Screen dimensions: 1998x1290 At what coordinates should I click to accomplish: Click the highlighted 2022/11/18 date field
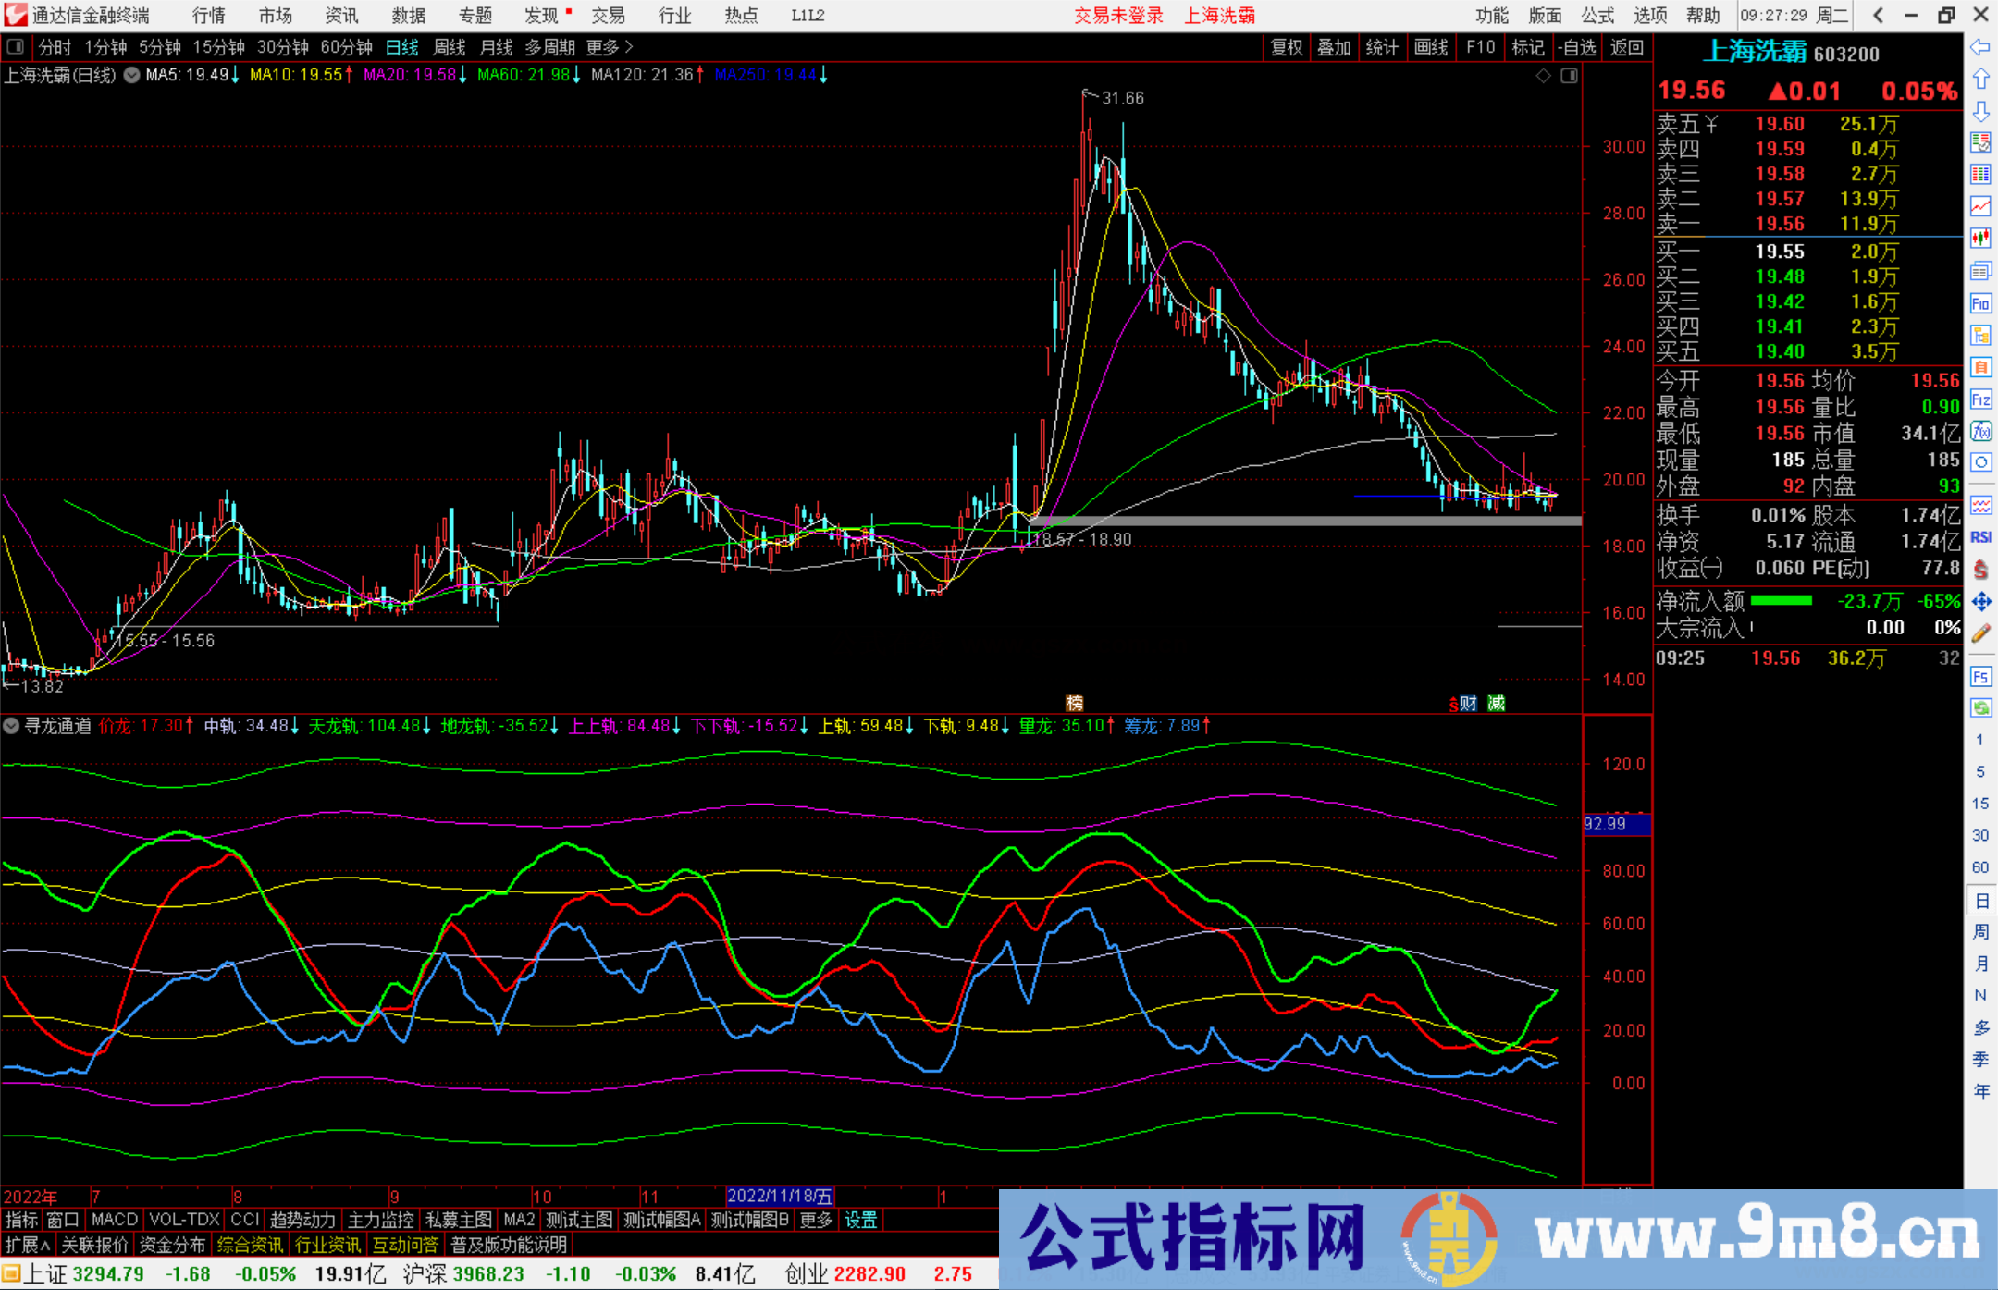click(780, 1196)
